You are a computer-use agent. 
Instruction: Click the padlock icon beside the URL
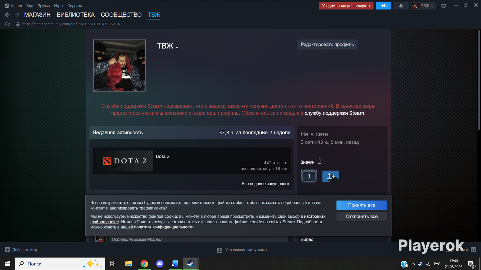tap(18, 24)
